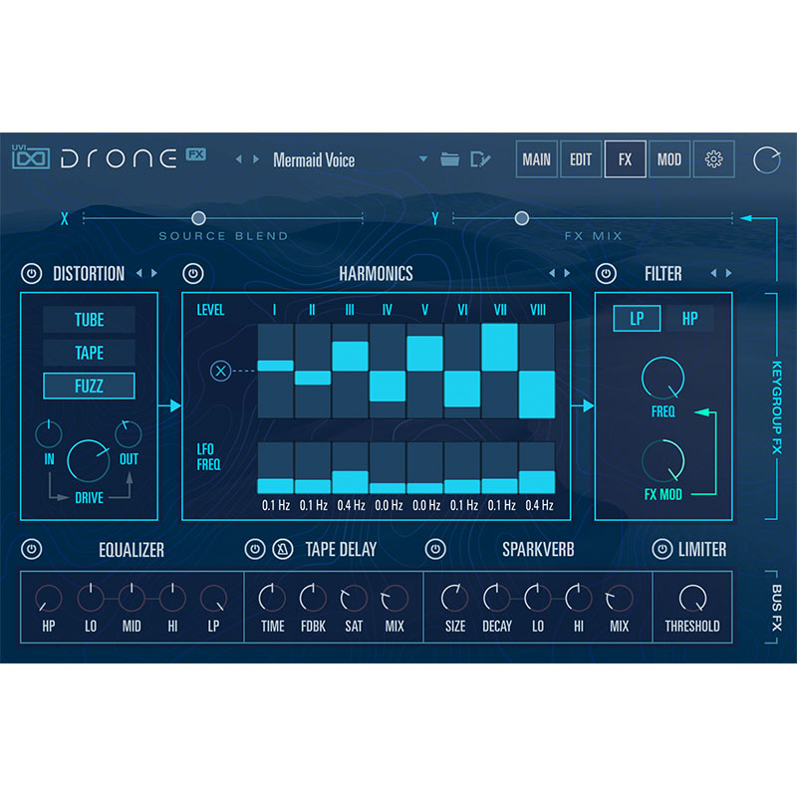Click the UVI logo
The image size is (797, 797).
pos(31,157)
